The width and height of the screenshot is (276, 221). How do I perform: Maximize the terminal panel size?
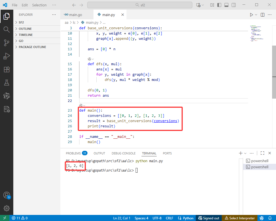262,153
